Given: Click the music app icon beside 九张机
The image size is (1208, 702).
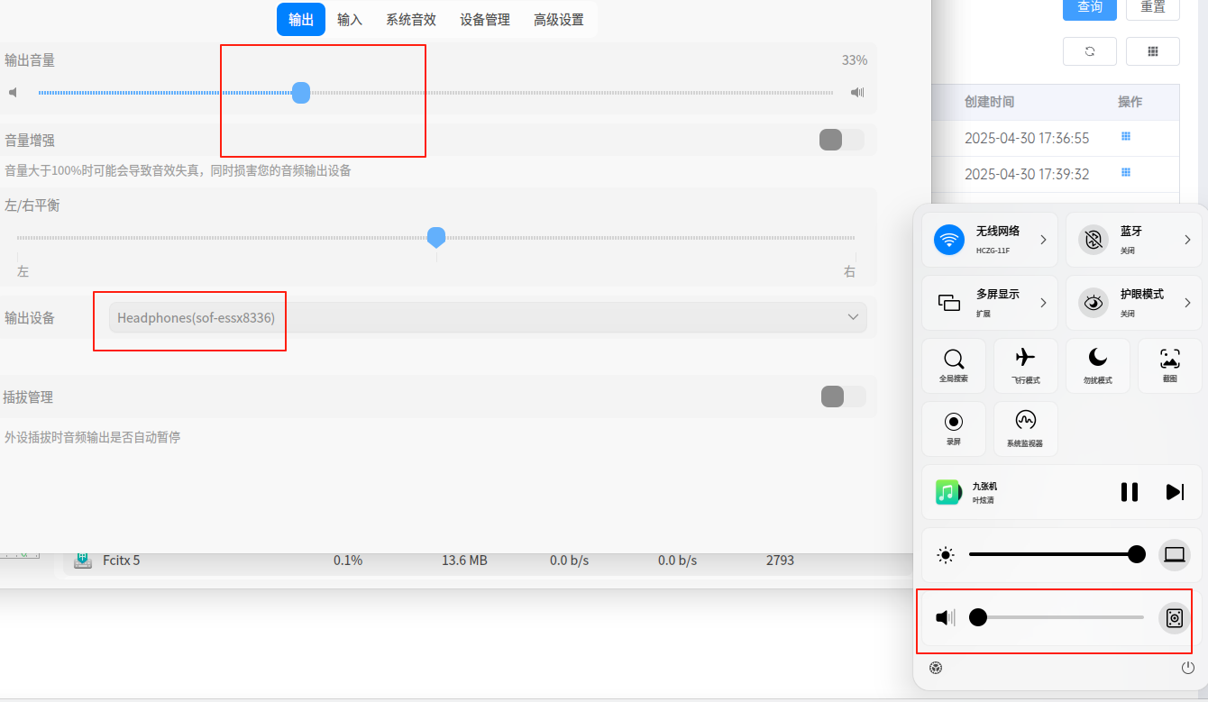Looking at the screenshot, I should [947, 492].
